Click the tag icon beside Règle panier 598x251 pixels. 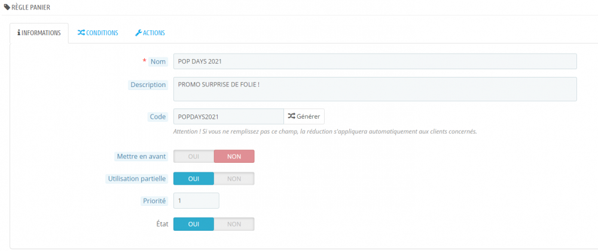(7, 7)
